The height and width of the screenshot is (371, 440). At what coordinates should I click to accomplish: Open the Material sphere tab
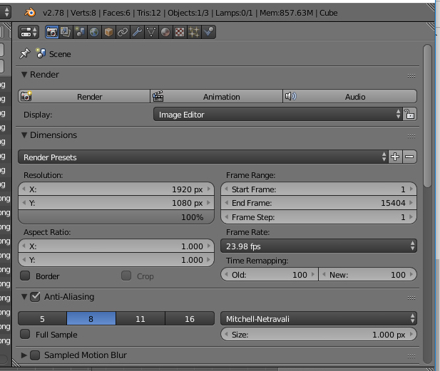(165, 32)
